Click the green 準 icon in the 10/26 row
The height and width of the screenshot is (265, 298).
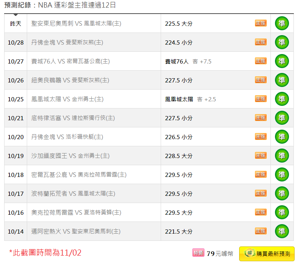pos(282,80)
